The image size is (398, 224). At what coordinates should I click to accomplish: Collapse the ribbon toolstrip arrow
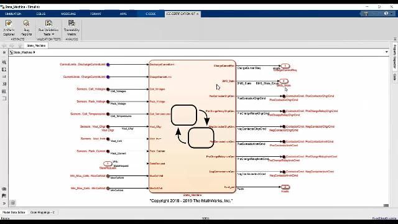coord(395,39)
